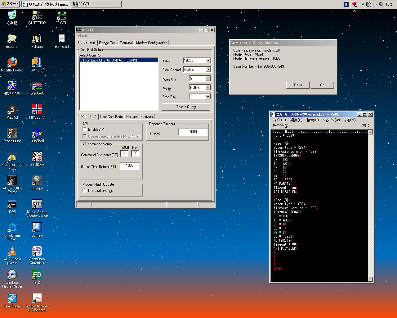
Task: Click the Timeout input field
Action: coord(193,132)
